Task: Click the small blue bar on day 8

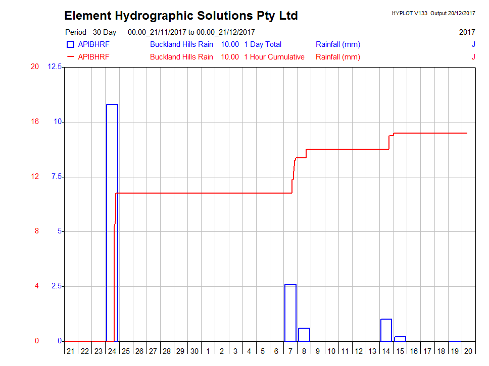Action: [304, 334]
